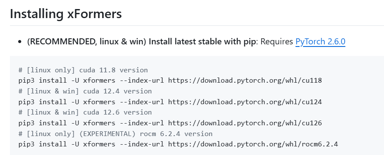The height and width of the screenshot is (155, 384).
Task: Click the rocm 6.2.4 version comment line
Action: click(115, 134)
